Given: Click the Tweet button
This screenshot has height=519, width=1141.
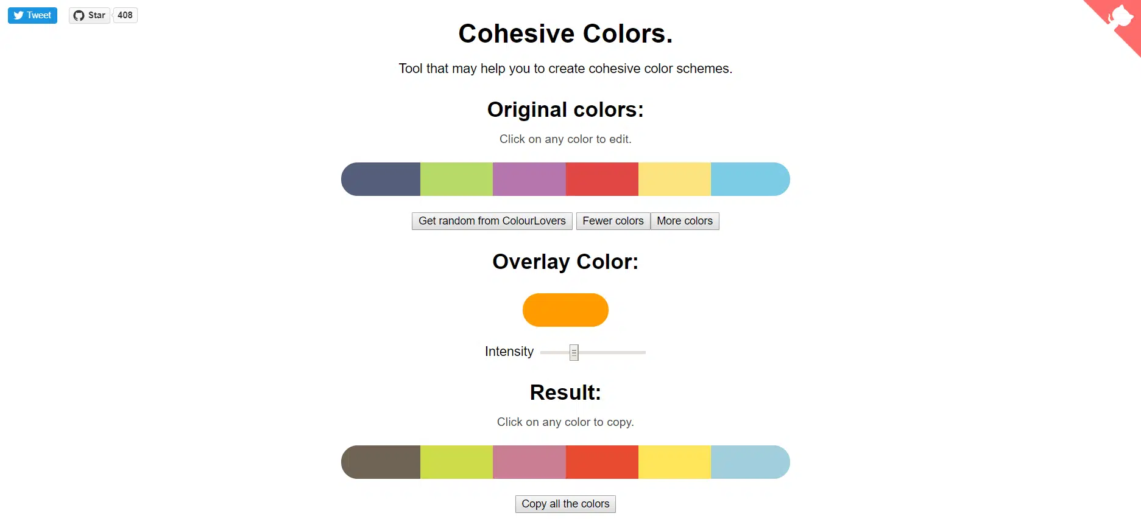Looking at the screenshot, I should [32, 15].
